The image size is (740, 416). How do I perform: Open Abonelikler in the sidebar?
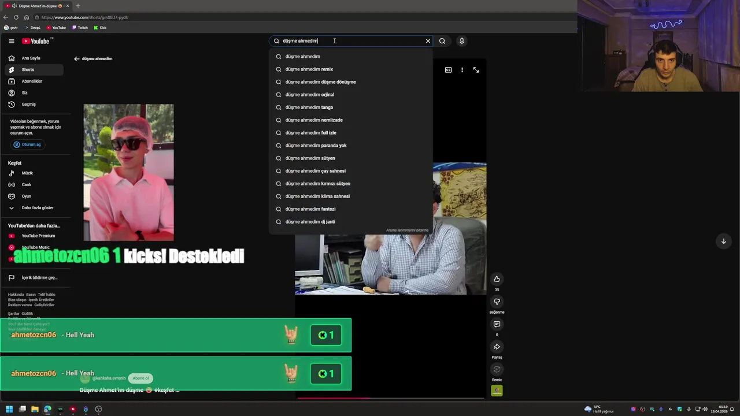tap(35, 81)
